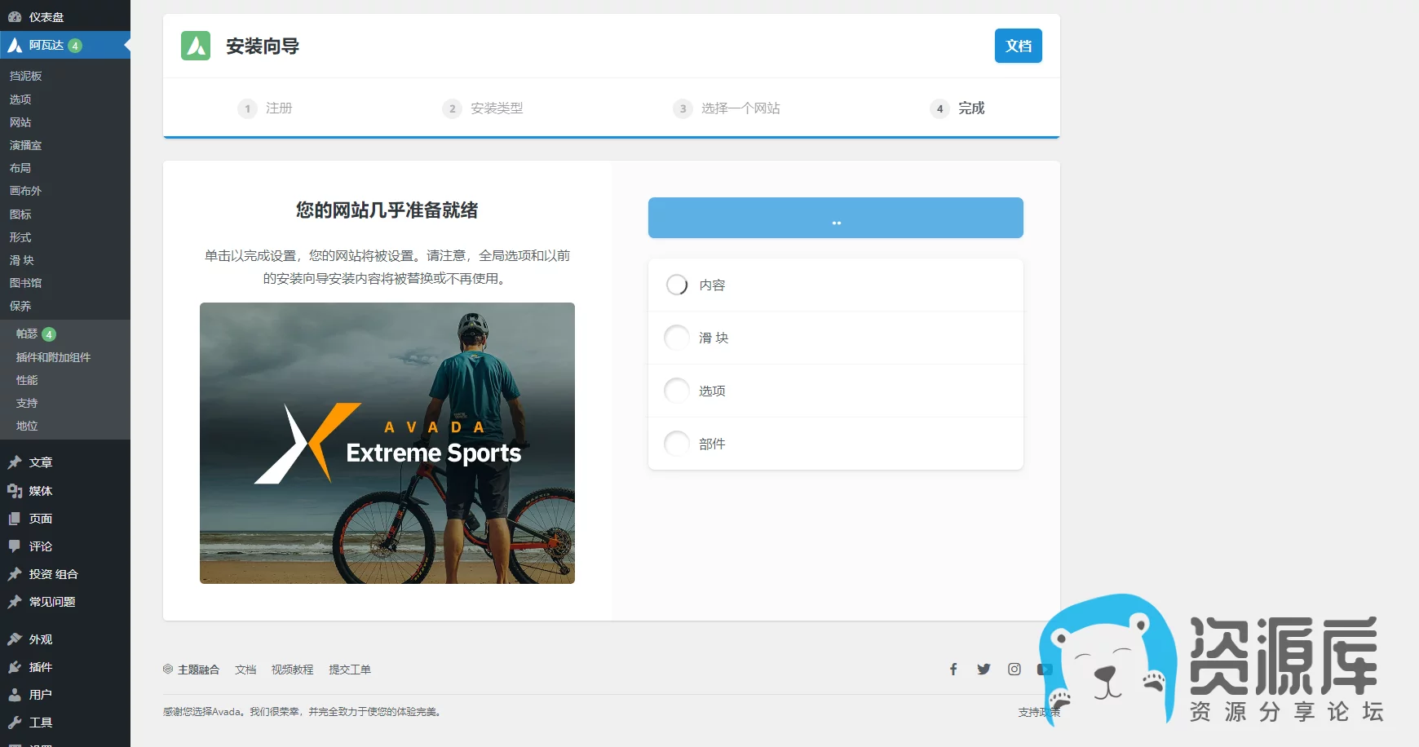Viewport: 1419px width, 747px height.
Task: Toggle the 内容 import option circle
Action: click(677, 285)
